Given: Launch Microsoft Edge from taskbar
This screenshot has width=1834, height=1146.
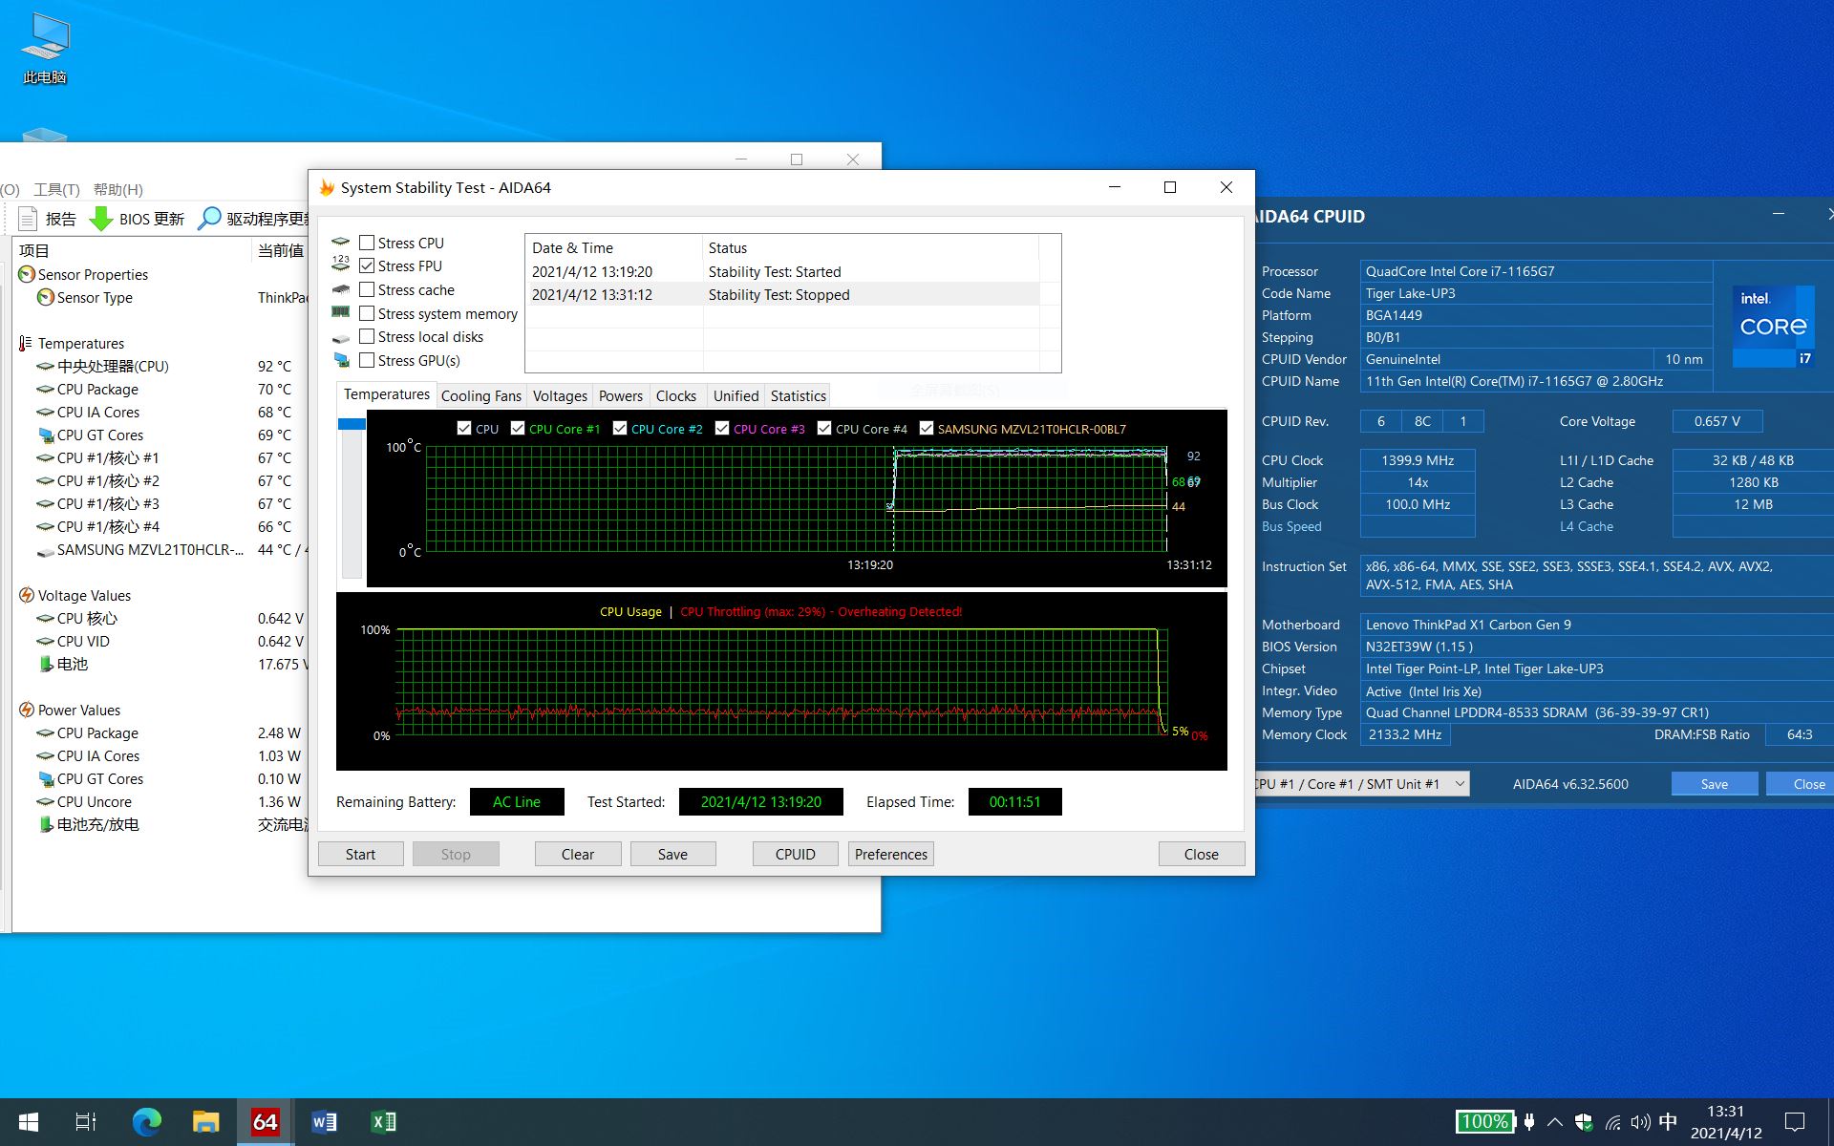Looking at the screenshot, I should pos(146,1122).
